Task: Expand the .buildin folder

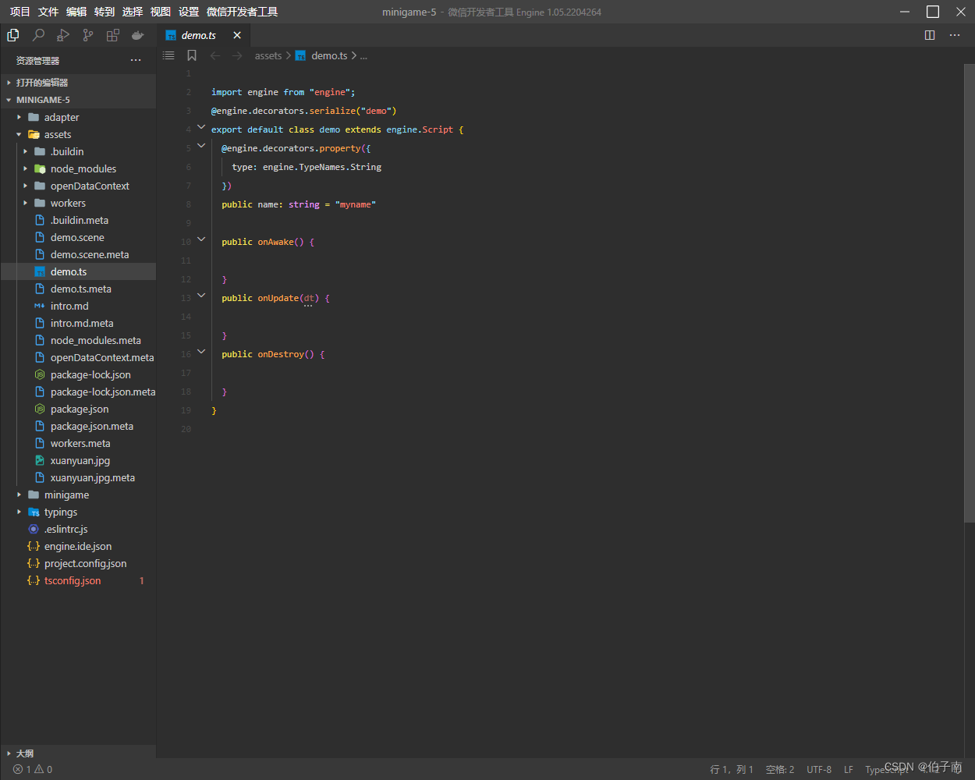Action: pos(26,151)
